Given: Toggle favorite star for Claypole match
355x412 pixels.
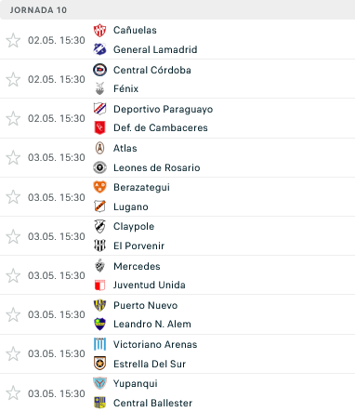Looking at the screenshot, I should click(x=13, y=236).
